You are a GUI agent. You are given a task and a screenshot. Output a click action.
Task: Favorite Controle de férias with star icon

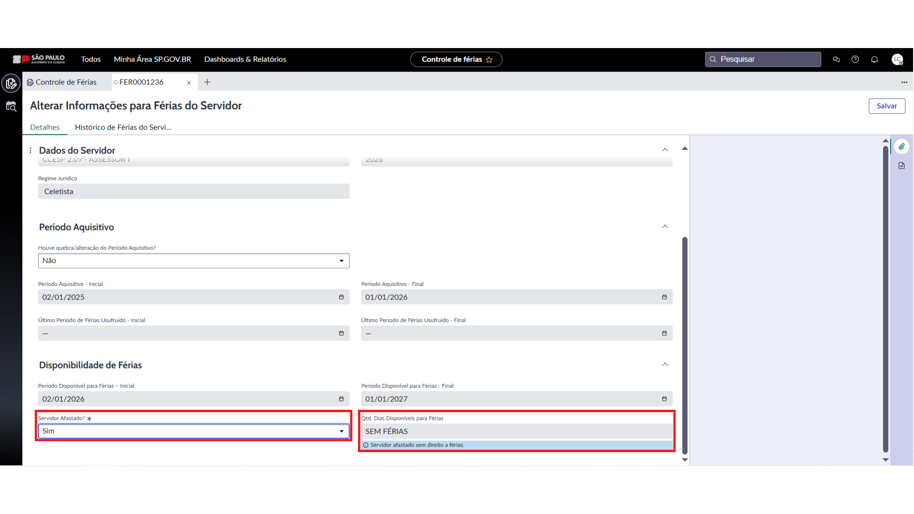coord(489,59)
